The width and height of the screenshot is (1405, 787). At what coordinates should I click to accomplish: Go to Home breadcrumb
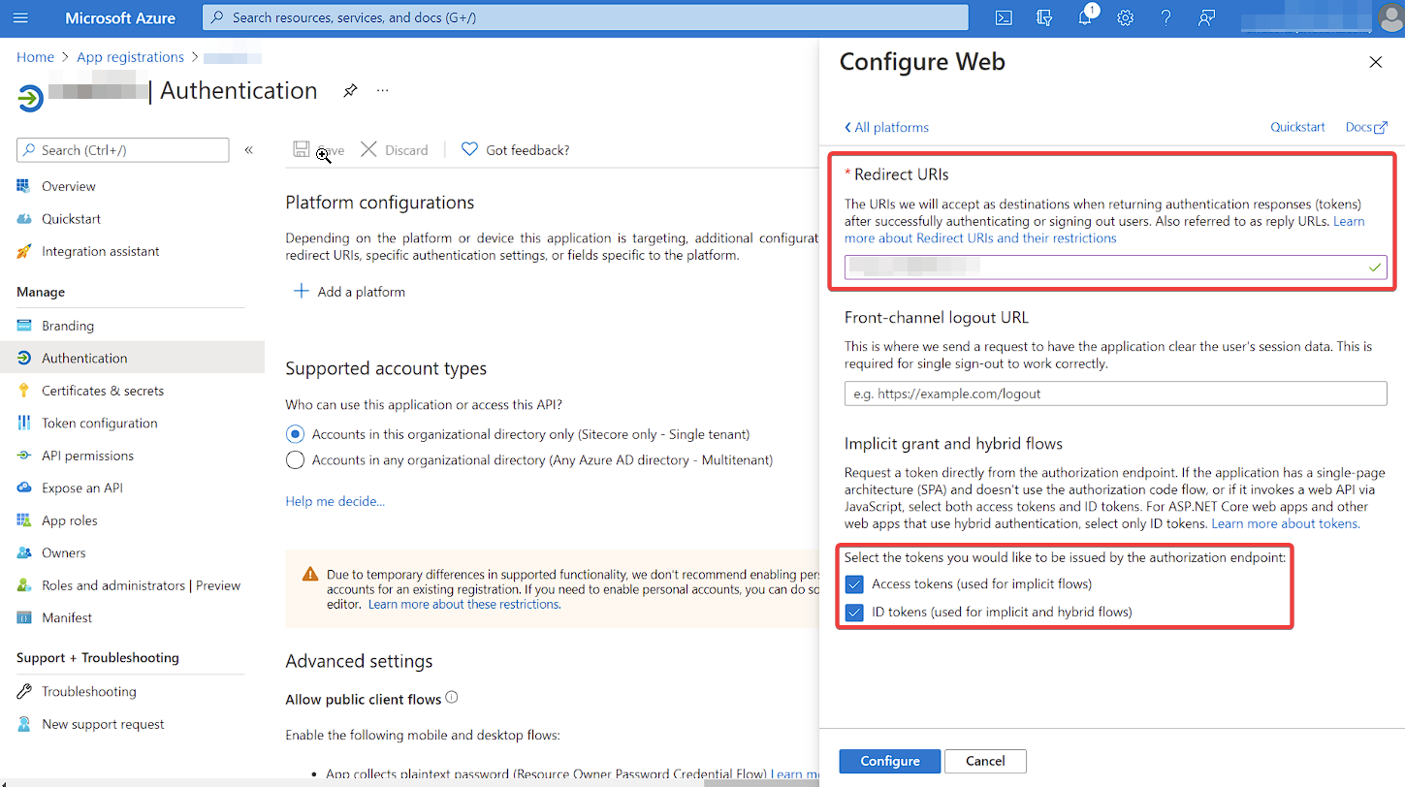pos(35,57)
